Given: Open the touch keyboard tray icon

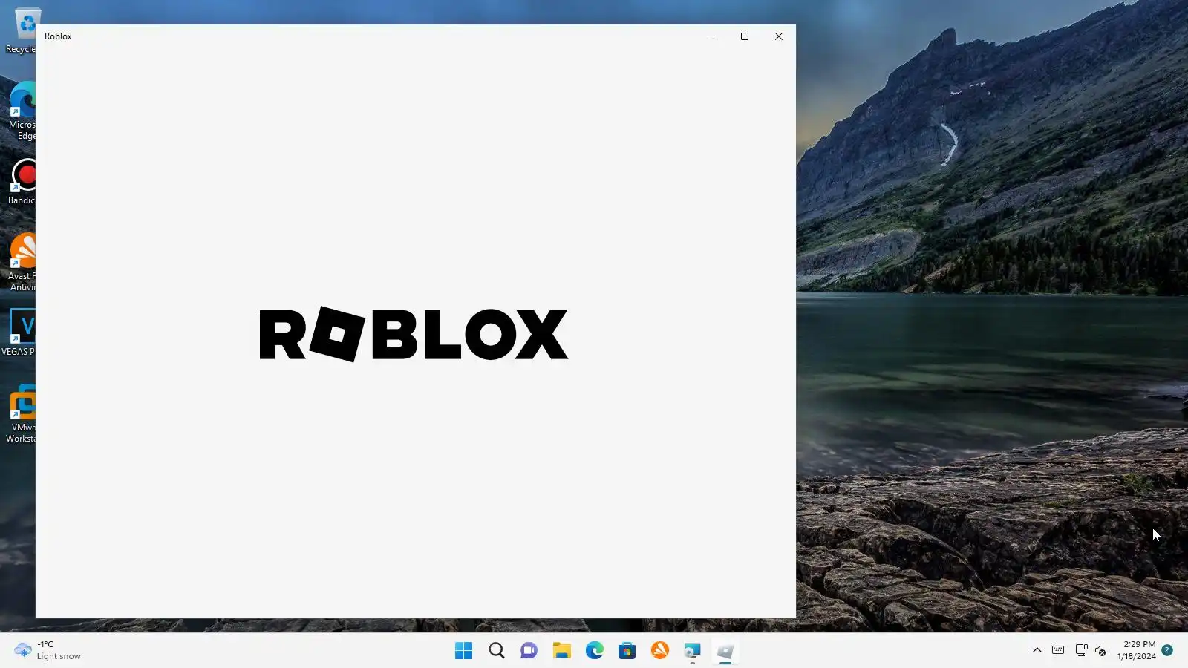Looking at the screenshot, I should pyautogui.click(x=1058, y=651).
